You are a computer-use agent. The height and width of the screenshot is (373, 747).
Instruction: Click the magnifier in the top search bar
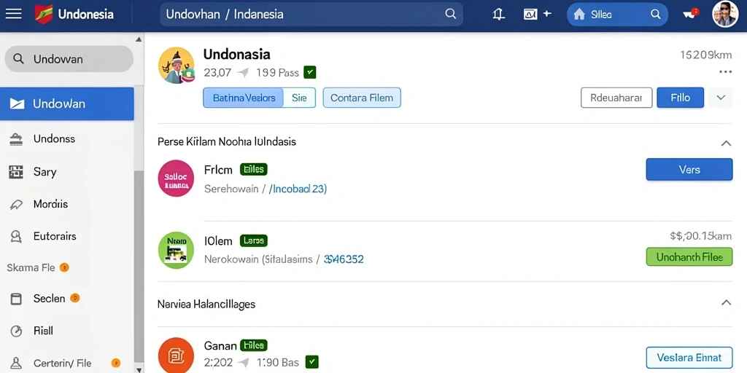[450, 14]
